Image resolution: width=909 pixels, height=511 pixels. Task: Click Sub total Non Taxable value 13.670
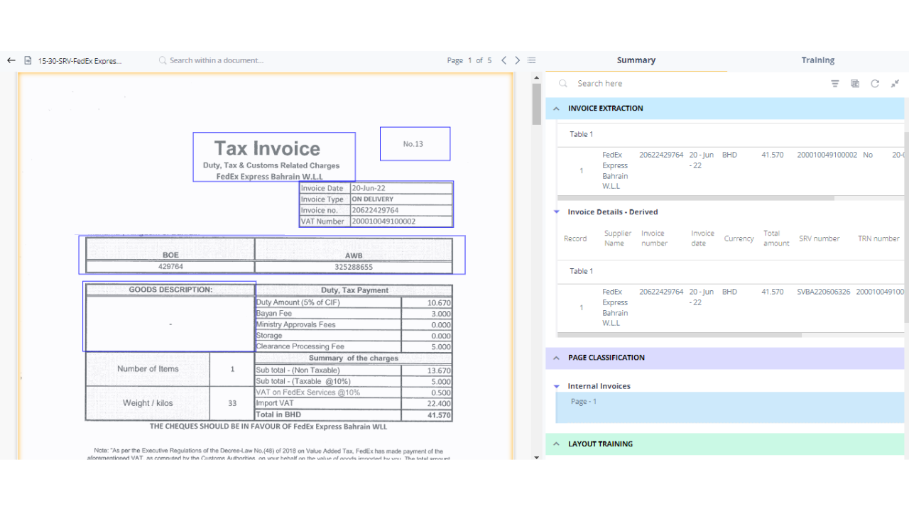coord(439,370)
